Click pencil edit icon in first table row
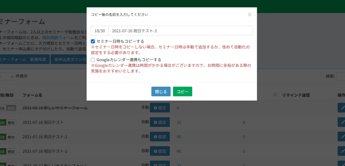 click(342, 108)
